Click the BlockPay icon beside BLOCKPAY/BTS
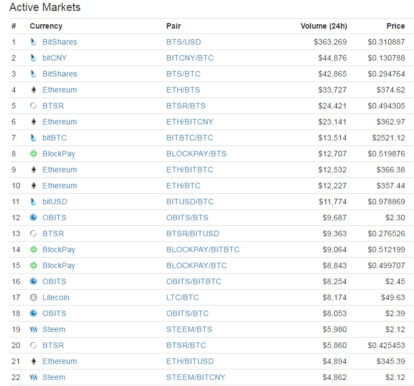This screenshot has width=414, height=386. (33, 154)
